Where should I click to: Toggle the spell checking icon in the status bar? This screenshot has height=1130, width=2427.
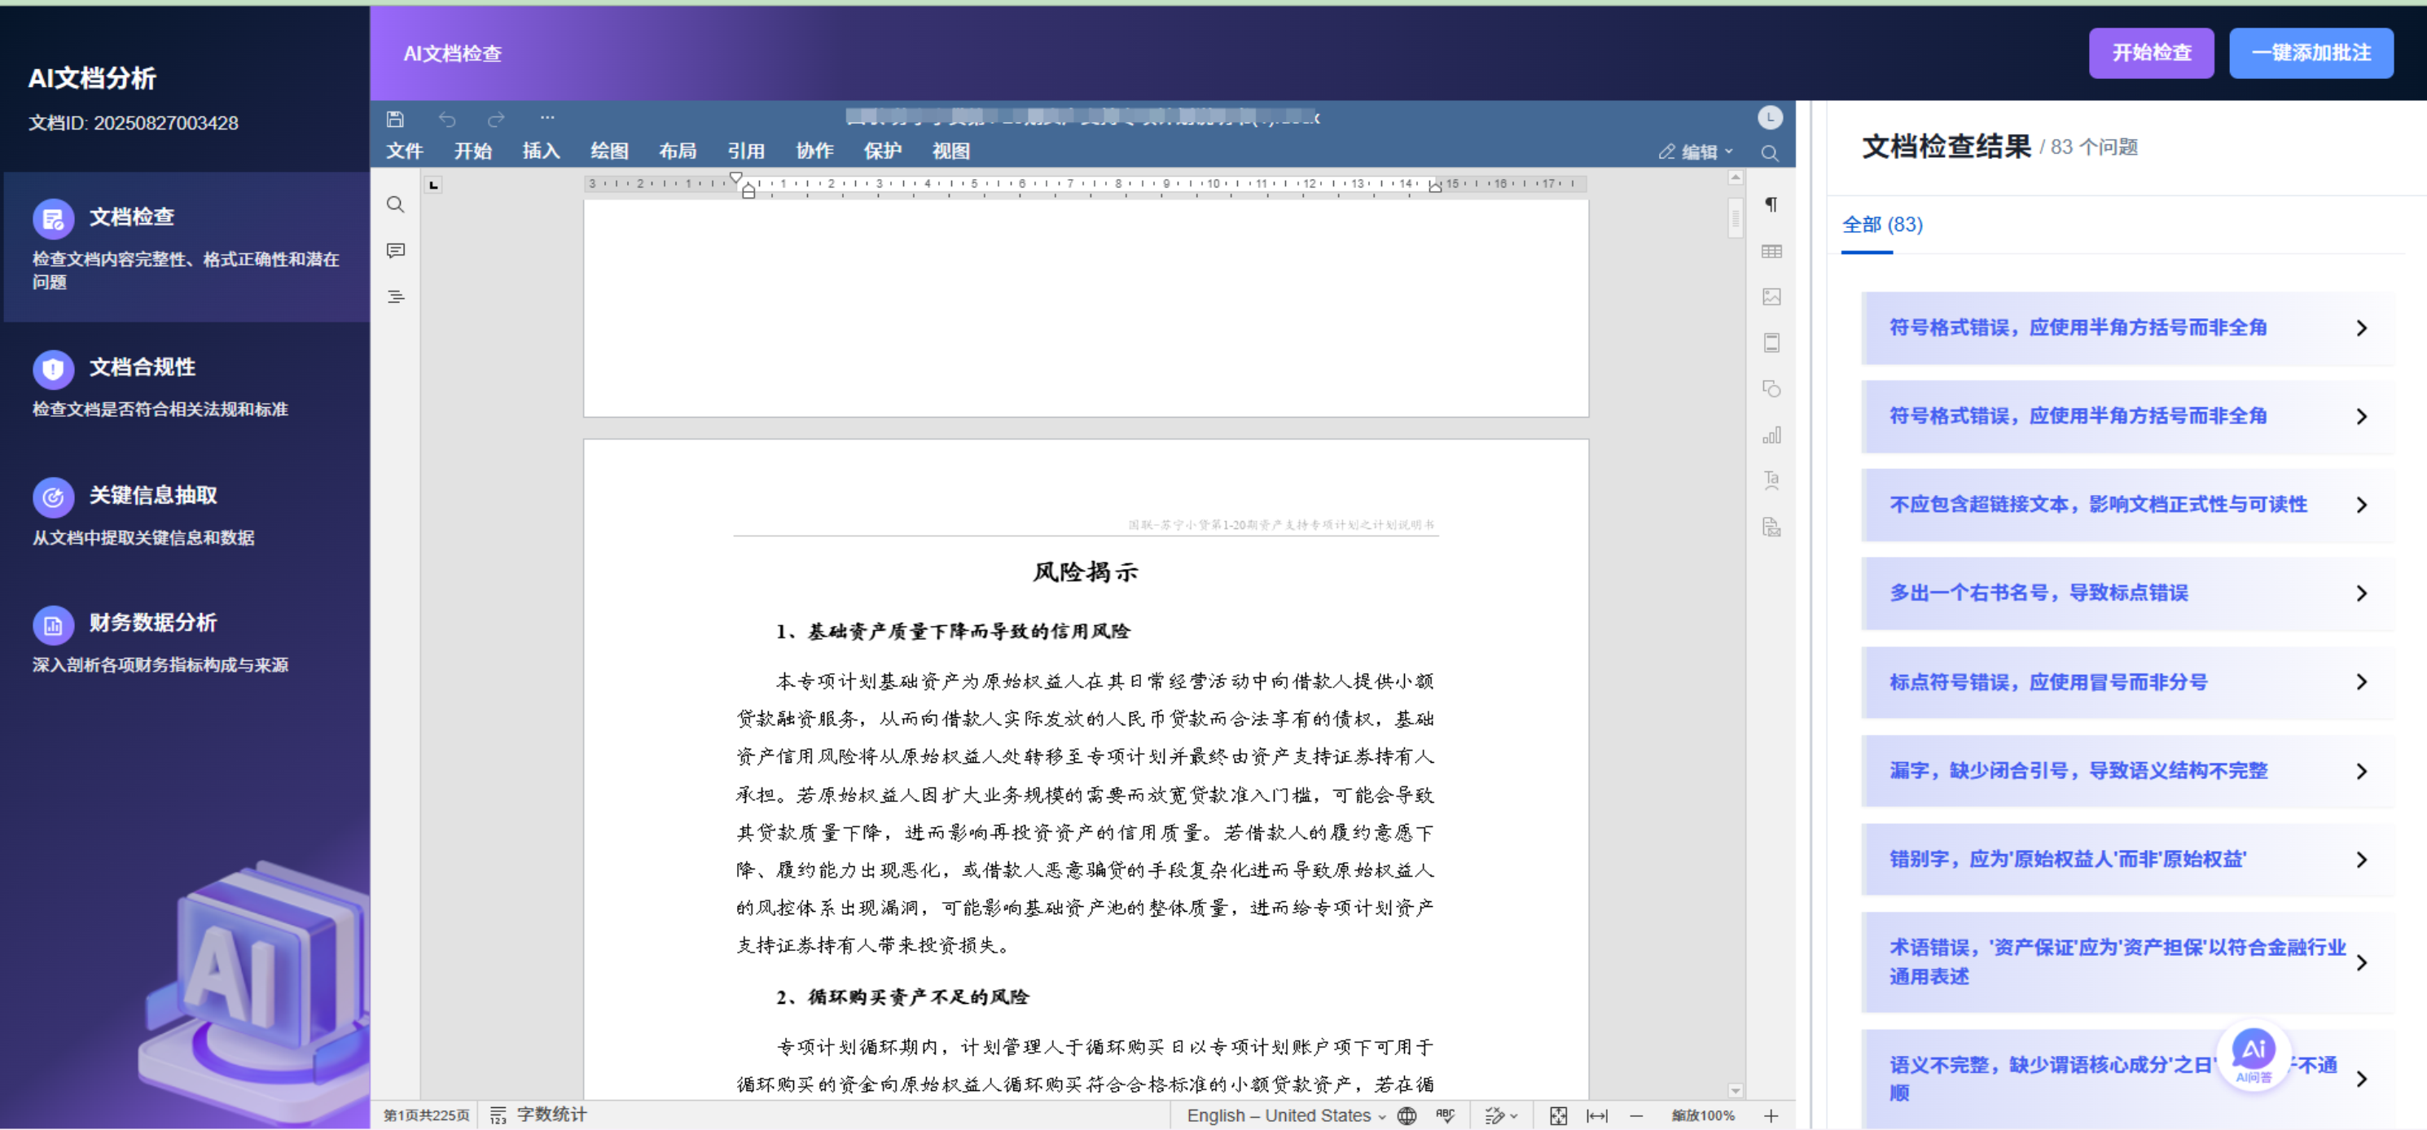click(x=1446, y=1115)
